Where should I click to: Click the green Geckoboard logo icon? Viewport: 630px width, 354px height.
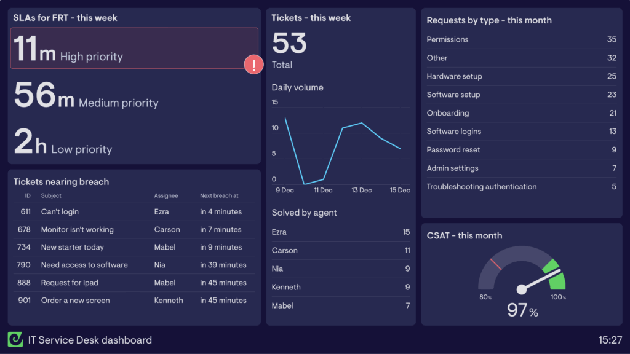click(15, 339)
